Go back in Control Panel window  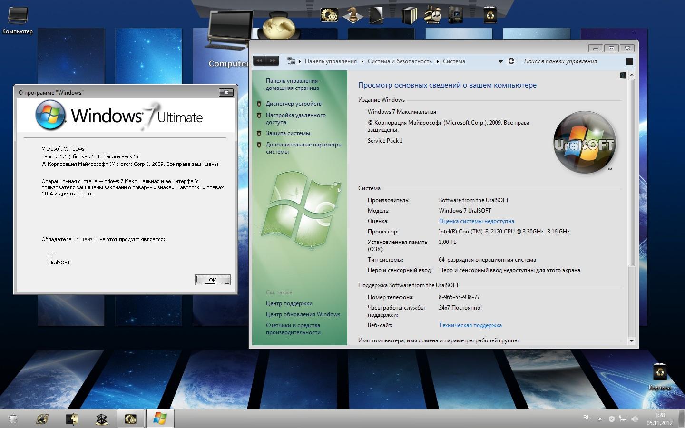click(259, 61)
